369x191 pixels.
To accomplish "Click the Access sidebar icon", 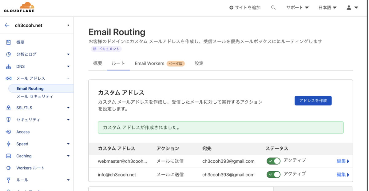I will click(9, 132).
